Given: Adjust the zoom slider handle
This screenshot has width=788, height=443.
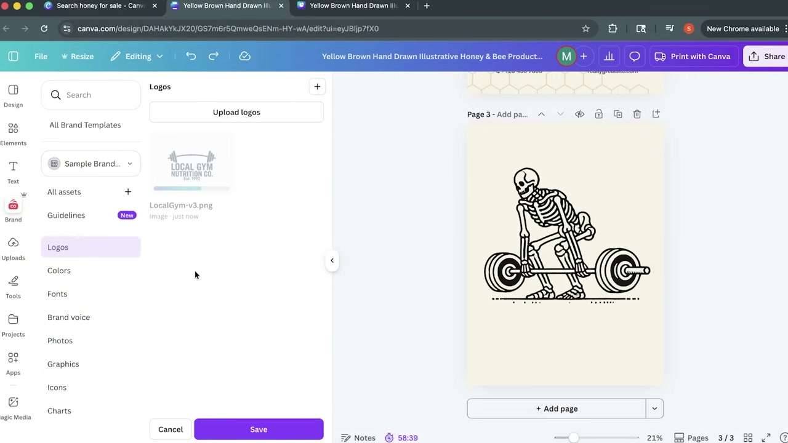Looking at the screenshot, I should pyautogui.click(x=574, y=438).
